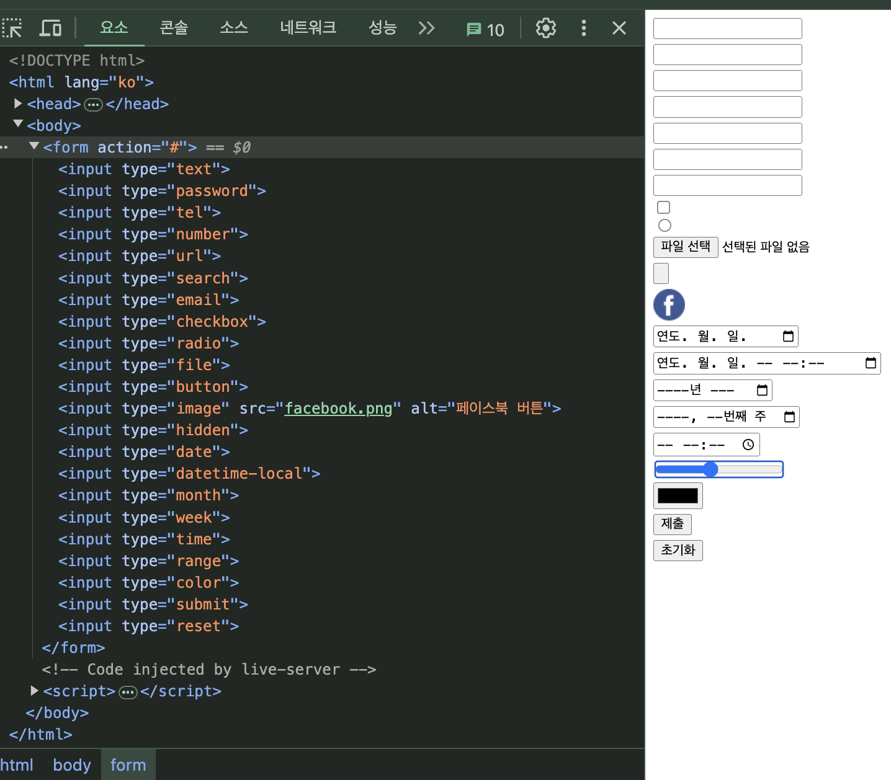The width and height of the screenshot is (891, 780).
Task: Click the 초기화 reset button
Action: pos(678,550)
